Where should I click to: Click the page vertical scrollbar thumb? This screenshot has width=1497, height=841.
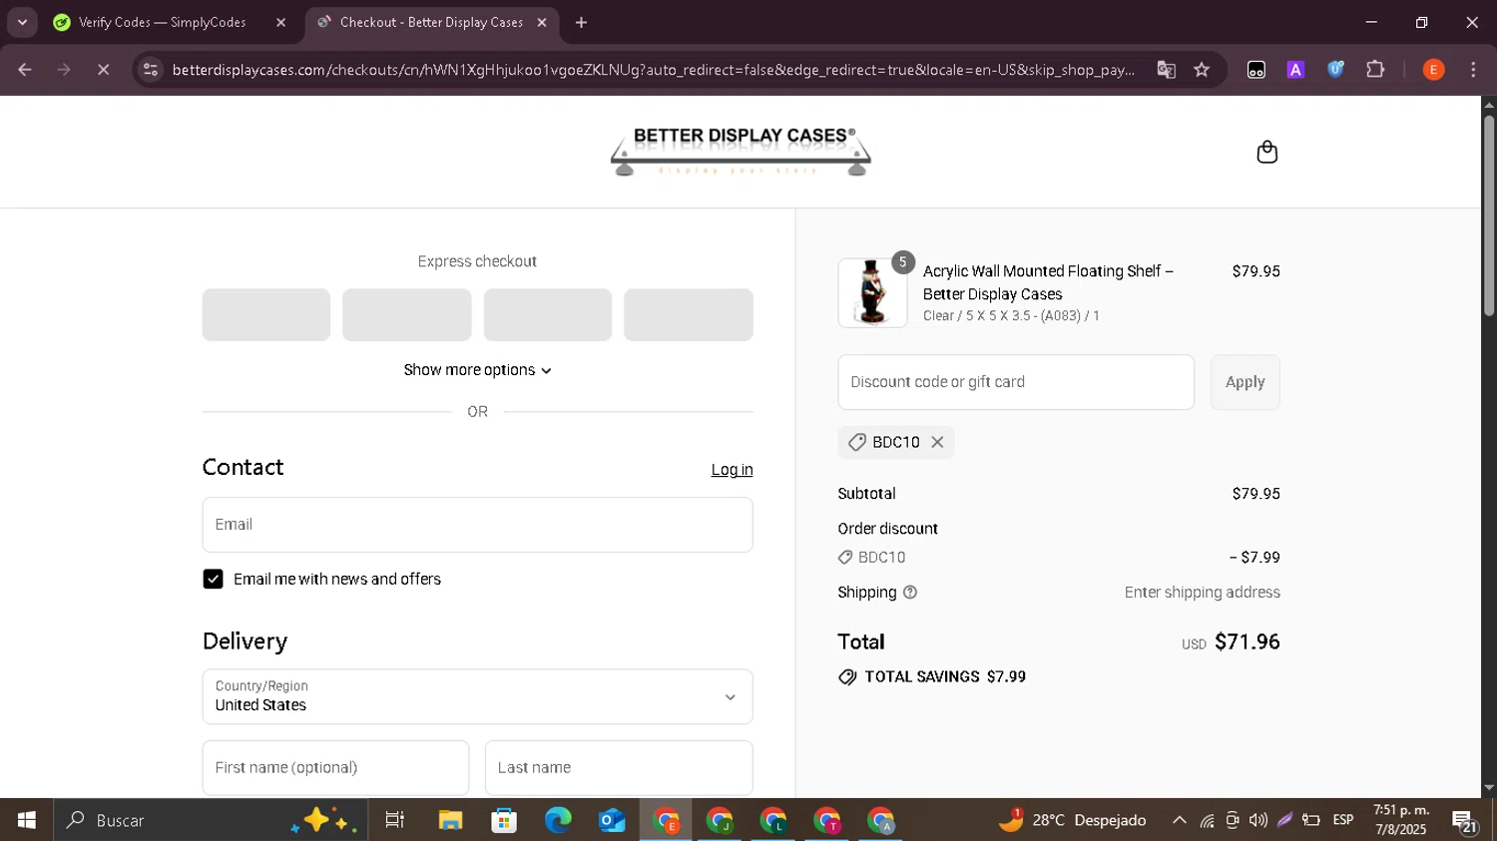coord(1489,214)
